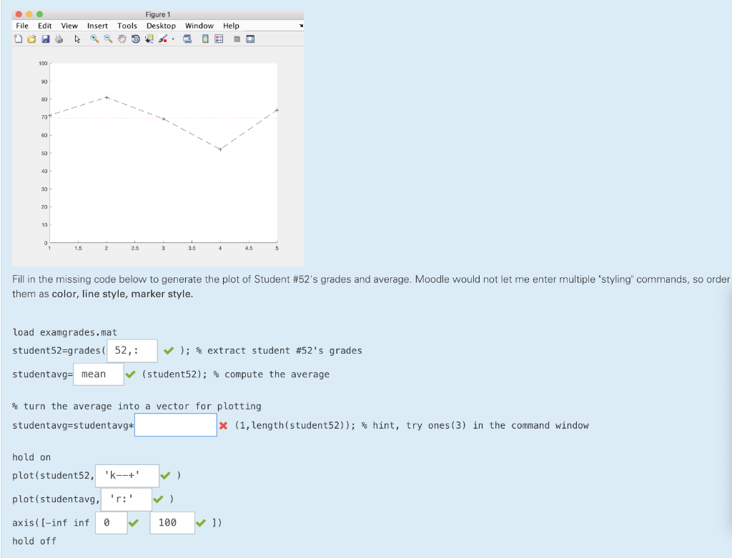Click the field containing 'r:'
The image size is (732, 558).
(x=126, y=499)
